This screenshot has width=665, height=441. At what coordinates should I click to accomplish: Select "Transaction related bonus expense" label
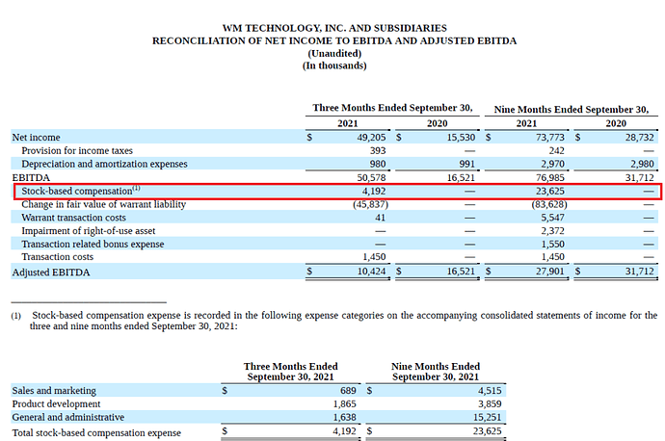[x=93, y=244]
